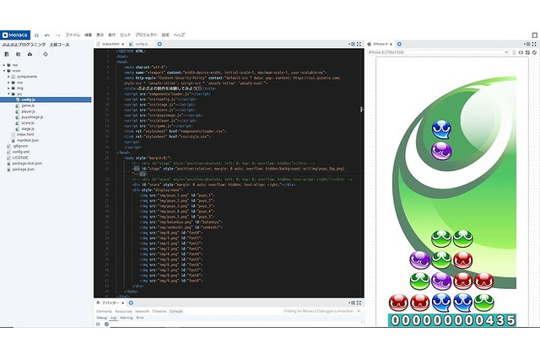
Task: Click portrait orientation icon in preview toolbar
Action: tap(514, 52)
